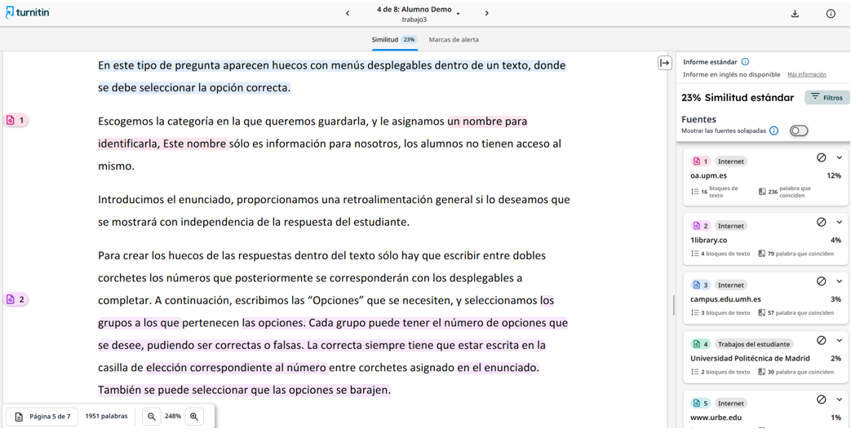Collapse the side panel arrow button
Screen dimensions: 851x433
click(665, 63)
